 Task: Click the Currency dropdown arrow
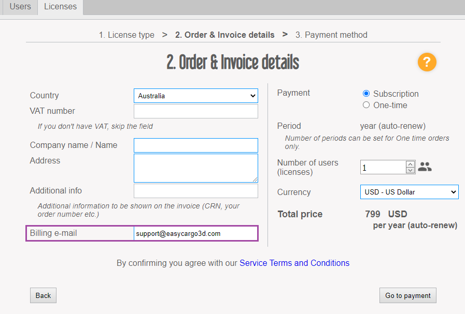tap(453, 192)
